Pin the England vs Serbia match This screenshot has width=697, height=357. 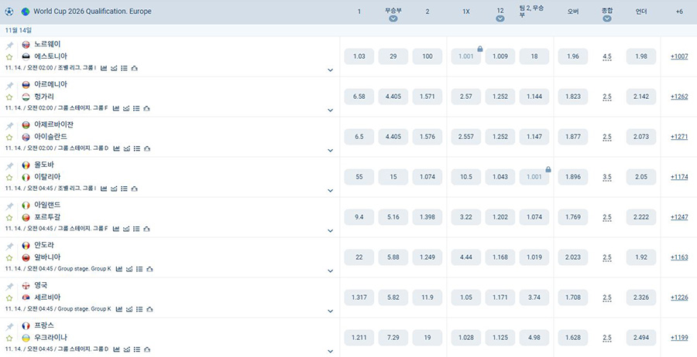(9, 287)
